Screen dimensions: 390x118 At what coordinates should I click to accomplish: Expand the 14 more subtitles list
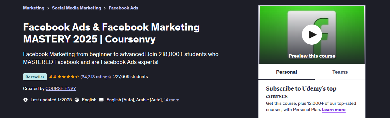pos(172,100)
